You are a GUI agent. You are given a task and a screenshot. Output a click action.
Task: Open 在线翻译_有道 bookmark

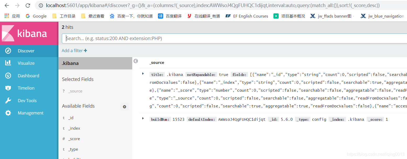tap(203, 16)
